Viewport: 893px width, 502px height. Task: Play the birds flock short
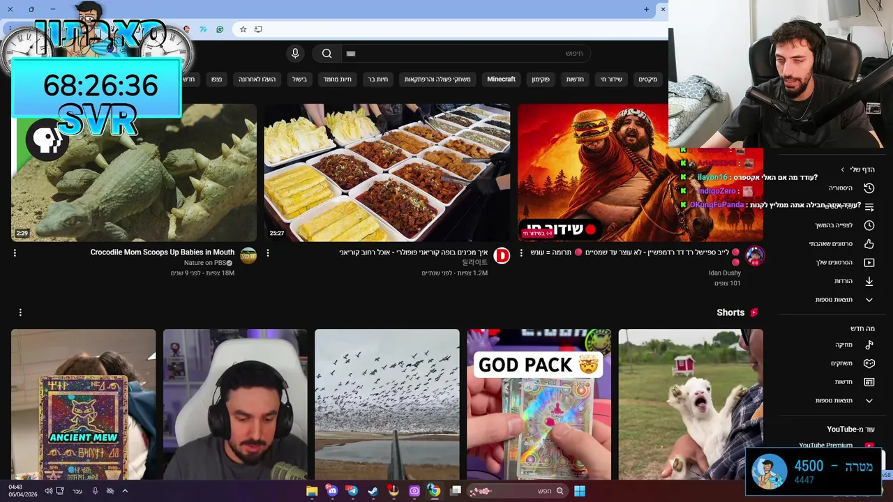(x=387, y=404)
